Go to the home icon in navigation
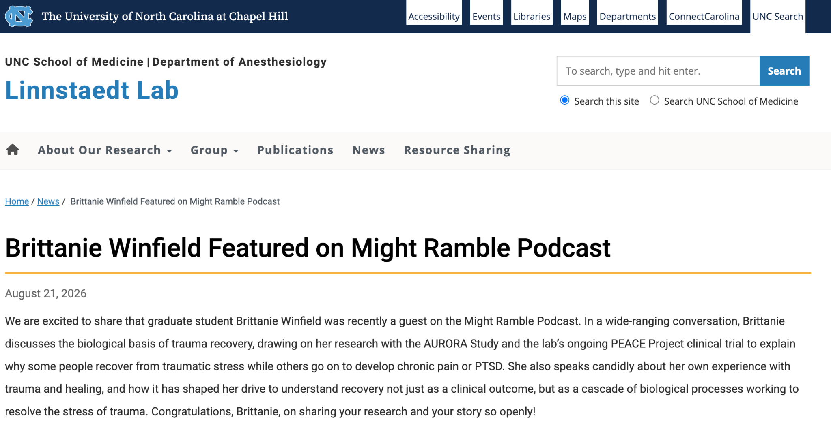The height and width of the screenshot is (430, 831). 13,150
